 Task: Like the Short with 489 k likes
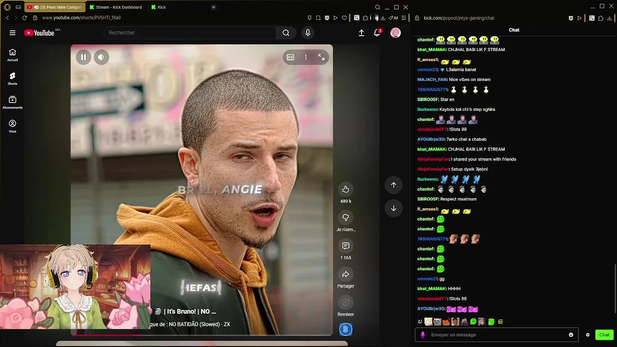(x=346, y=189)
